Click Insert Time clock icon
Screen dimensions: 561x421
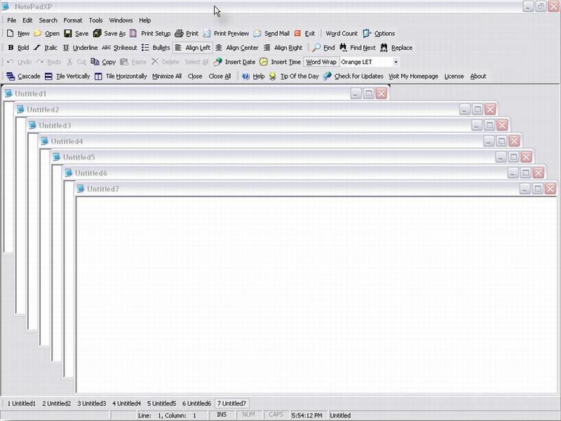264,62
